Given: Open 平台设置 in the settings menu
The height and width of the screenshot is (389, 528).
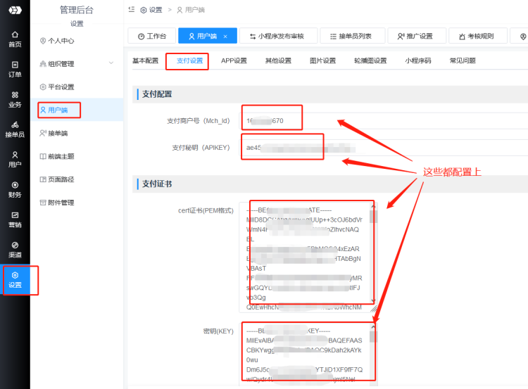Looking at the screenshot, I should pyautogui.click(x=60, y=87).
